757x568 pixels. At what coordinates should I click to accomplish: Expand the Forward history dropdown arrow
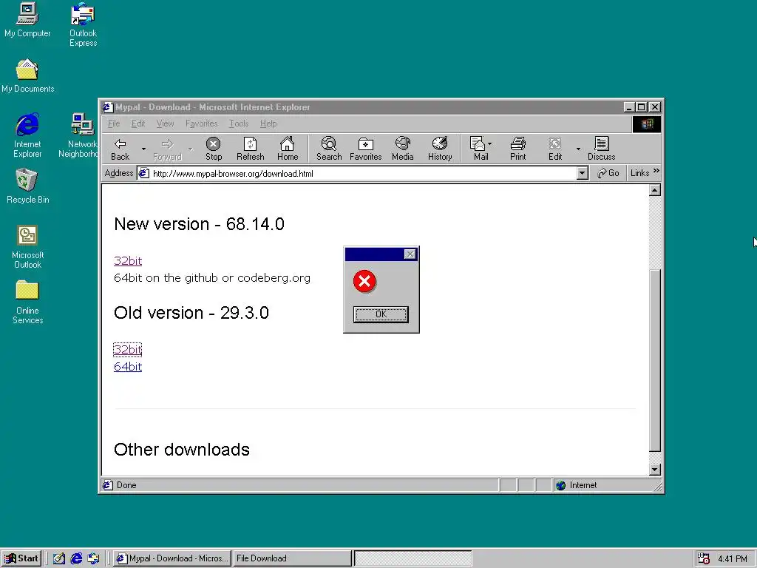(x=191, y=149)
